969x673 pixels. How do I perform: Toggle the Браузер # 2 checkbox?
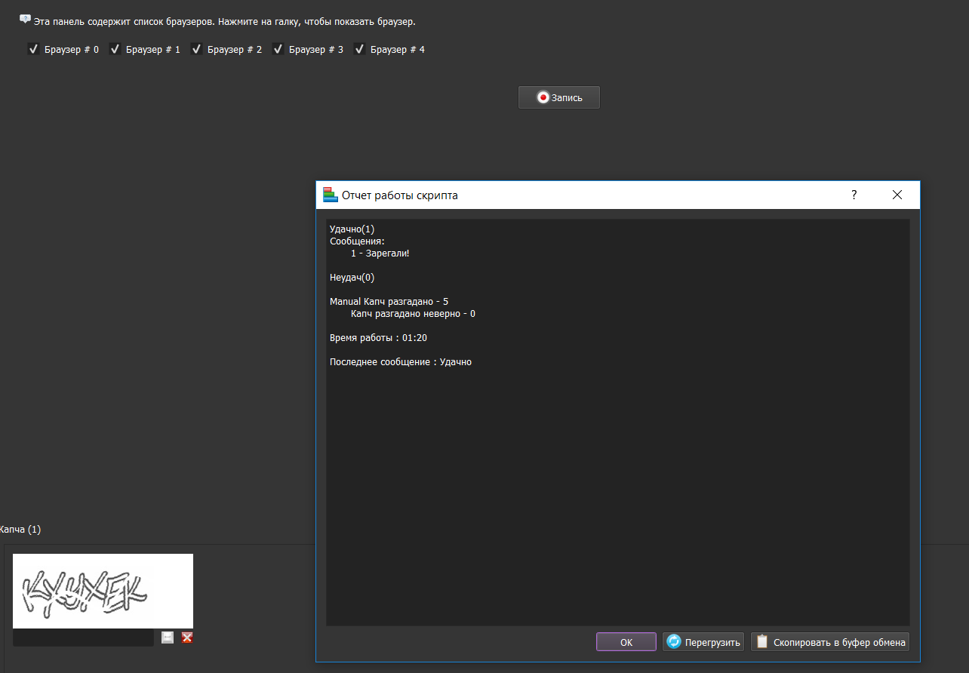click(x=197, y=50)
